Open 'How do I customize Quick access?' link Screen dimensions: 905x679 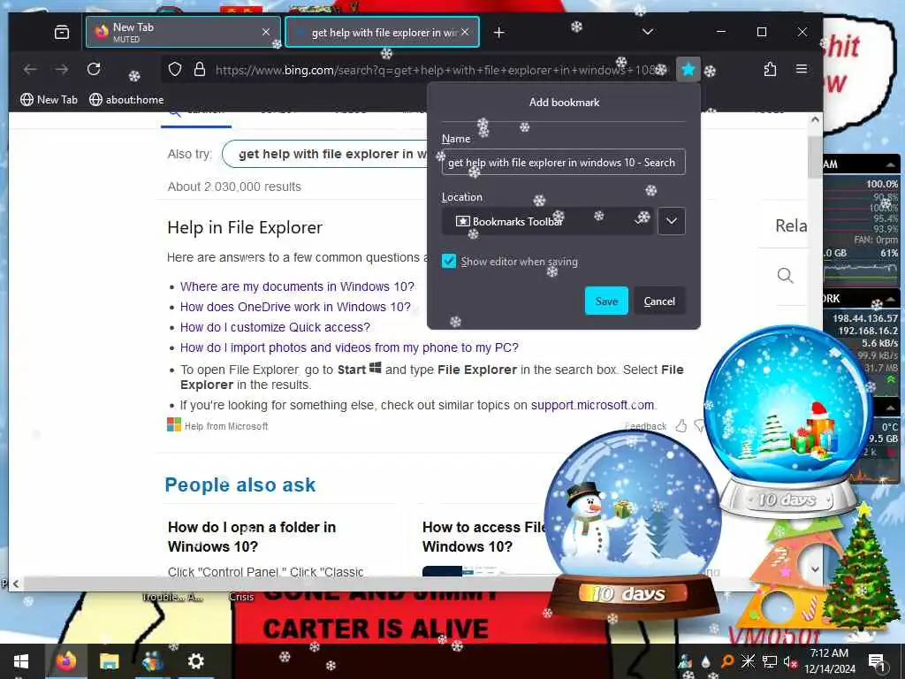[275, 327]
